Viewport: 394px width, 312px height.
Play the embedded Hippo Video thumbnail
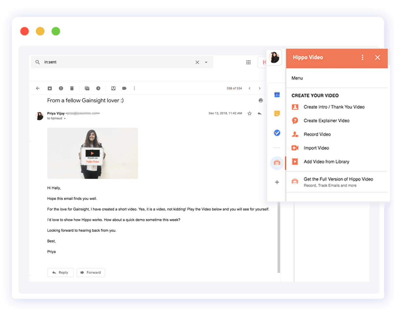pos(93,153)
